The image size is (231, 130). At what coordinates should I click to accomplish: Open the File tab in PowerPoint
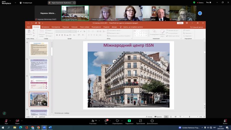click(29, 27)
